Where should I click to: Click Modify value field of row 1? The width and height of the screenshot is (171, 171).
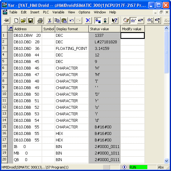coord(133,36)
